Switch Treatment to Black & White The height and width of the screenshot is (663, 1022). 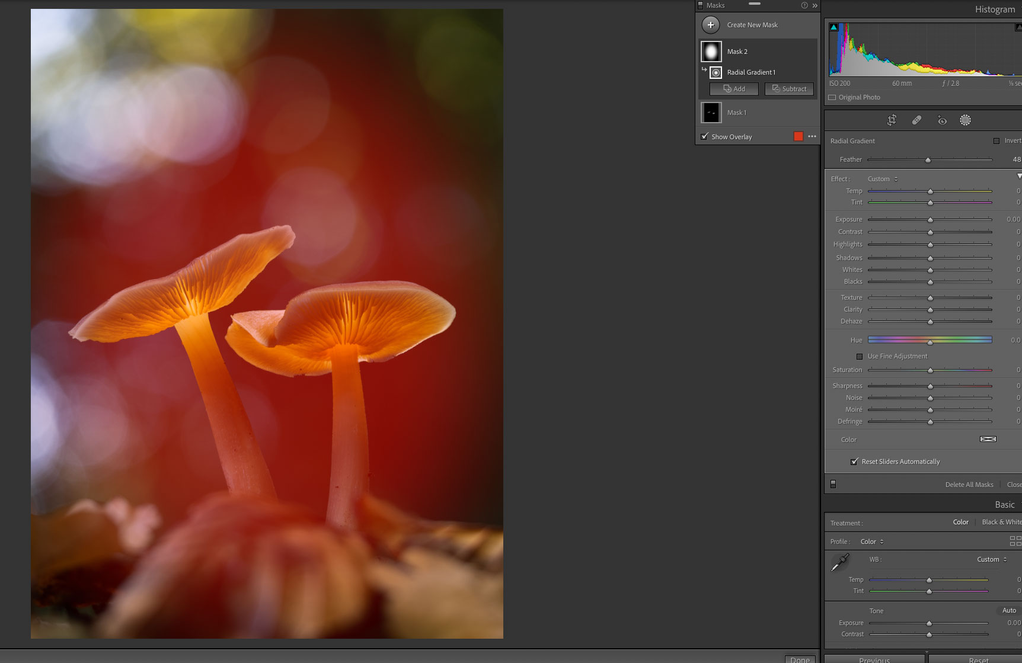(1002, 522)
